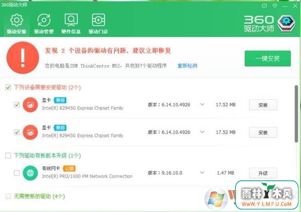
Task: Click the 公版 tag on 有线网卡
Action: pos(69,169)
